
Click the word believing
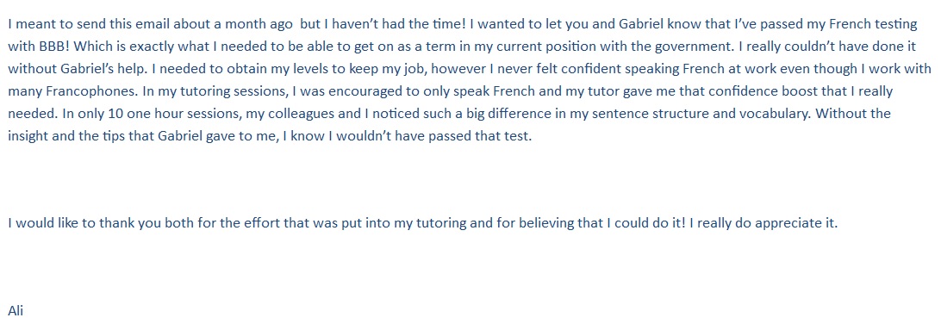[543, 224]
